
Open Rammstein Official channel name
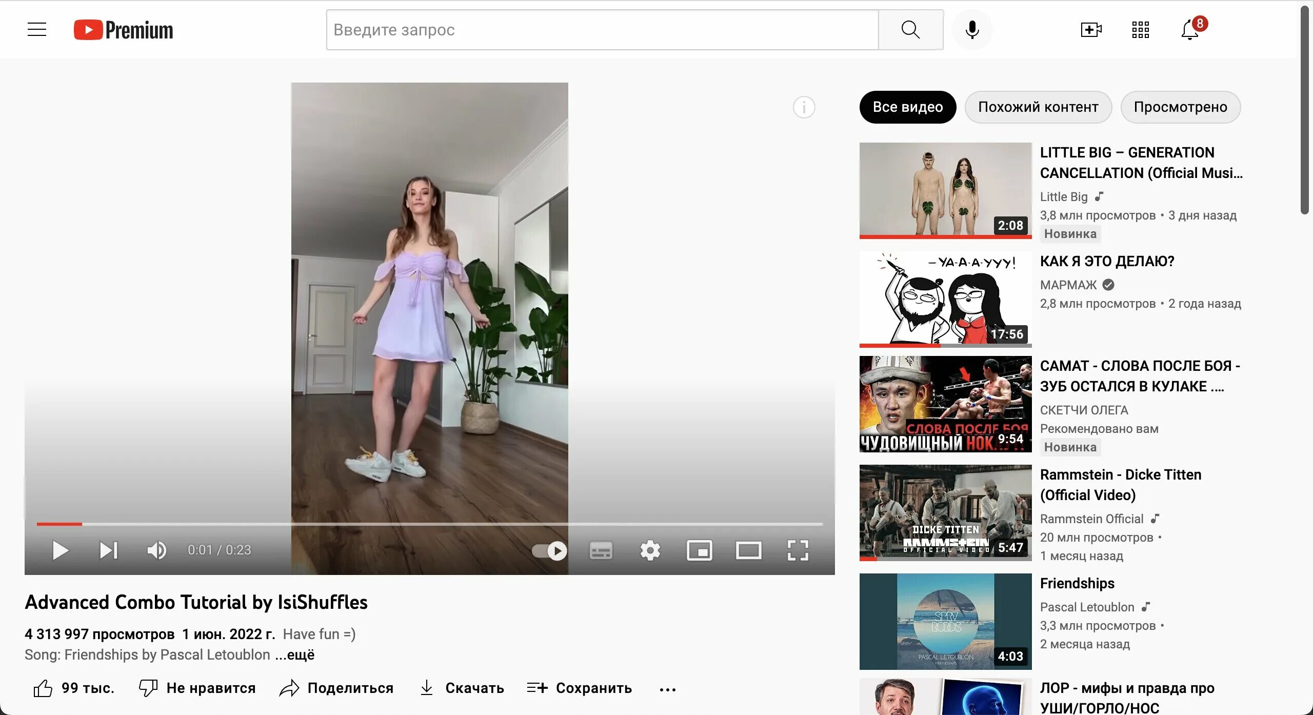point(1091,519)
